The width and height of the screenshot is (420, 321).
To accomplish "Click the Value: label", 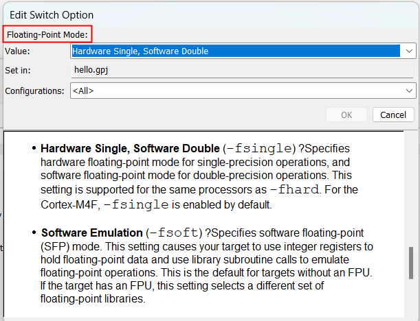I will [18, 51].
